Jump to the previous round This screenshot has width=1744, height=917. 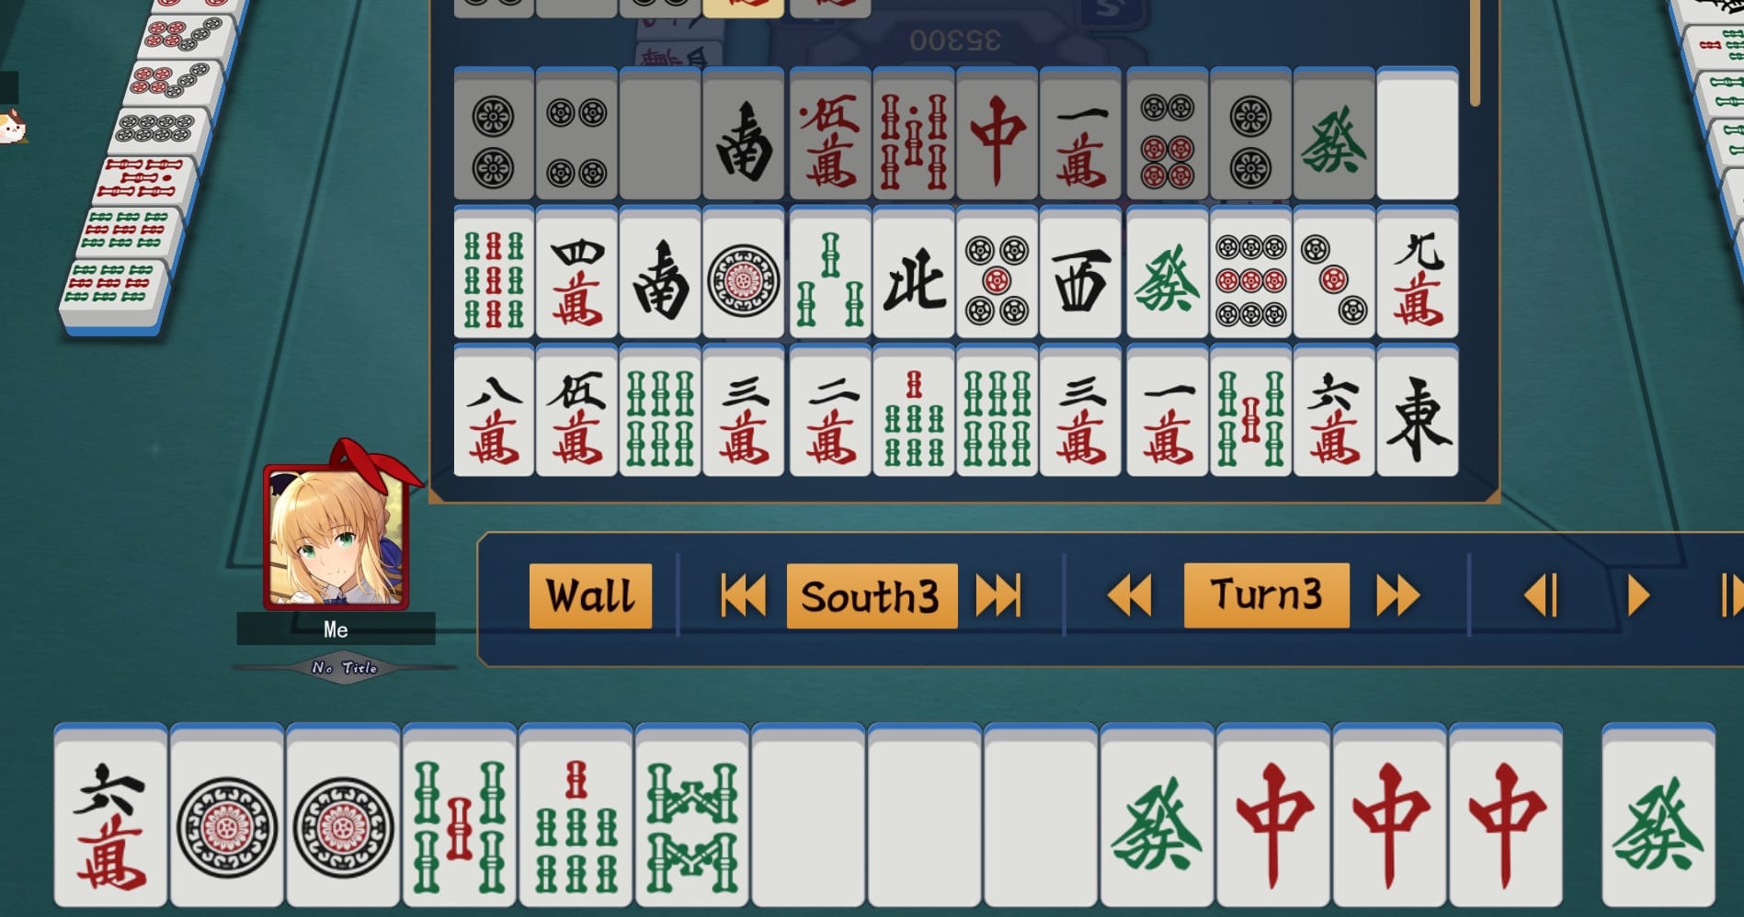(743, 595)
